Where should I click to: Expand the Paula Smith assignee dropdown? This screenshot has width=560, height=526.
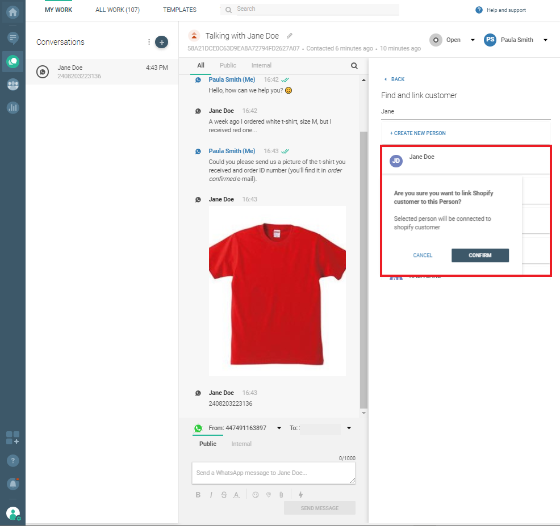click(545, 40)
